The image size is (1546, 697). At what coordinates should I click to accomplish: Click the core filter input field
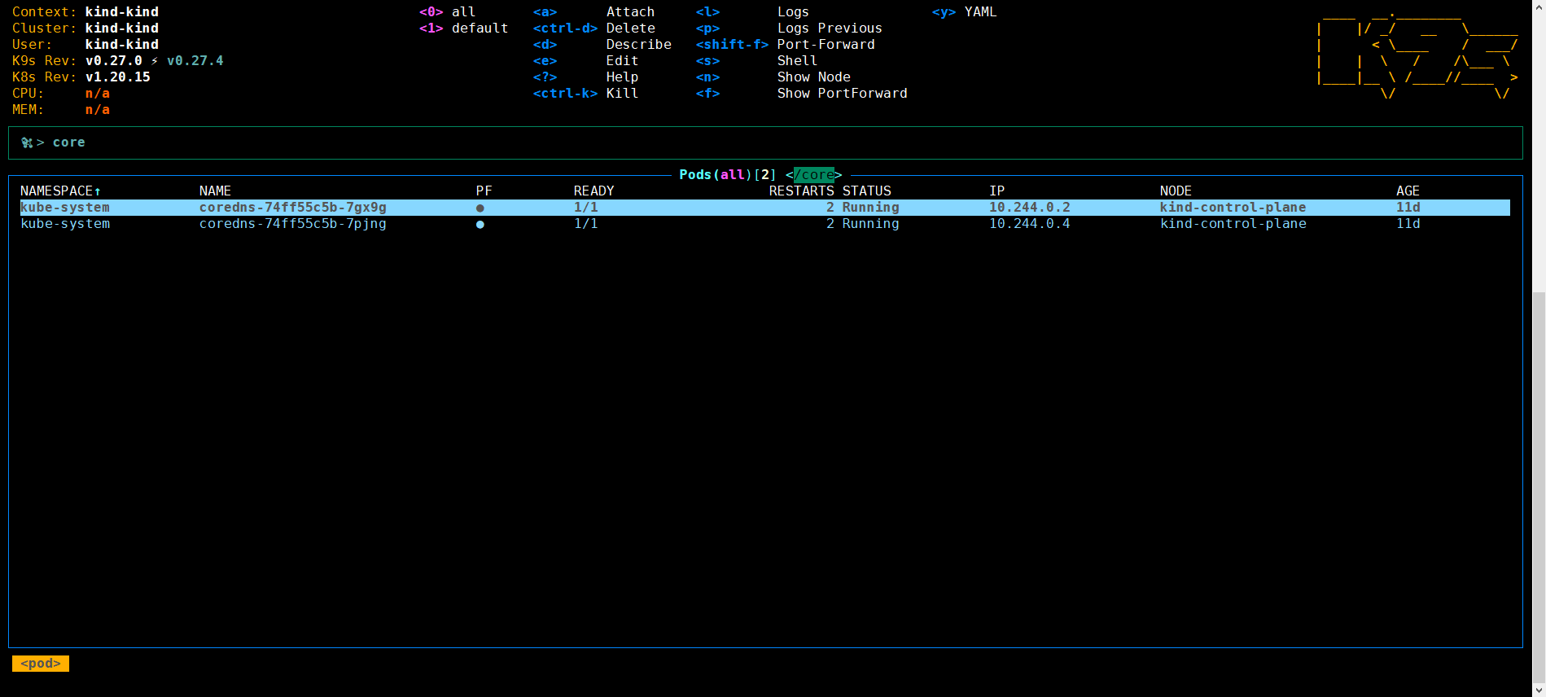[x=69, y=142]
